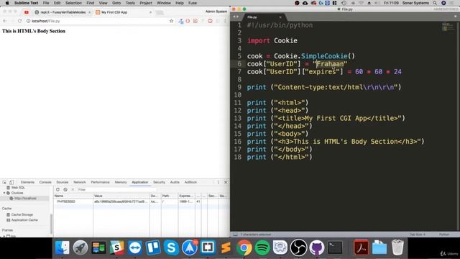Open the Selection menu in Sublime Text
Screen dimensions: 460x259
(73, 3)
